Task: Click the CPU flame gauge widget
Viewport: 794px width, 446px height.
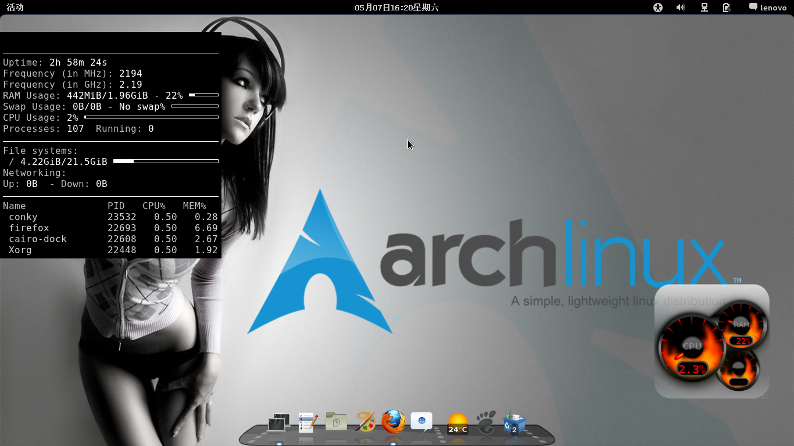Action: point(692,347)
